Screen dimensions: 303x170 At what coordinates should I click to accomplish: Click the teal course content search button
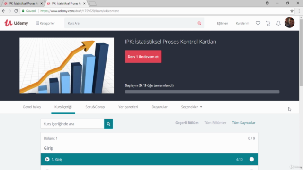point(108,124)
